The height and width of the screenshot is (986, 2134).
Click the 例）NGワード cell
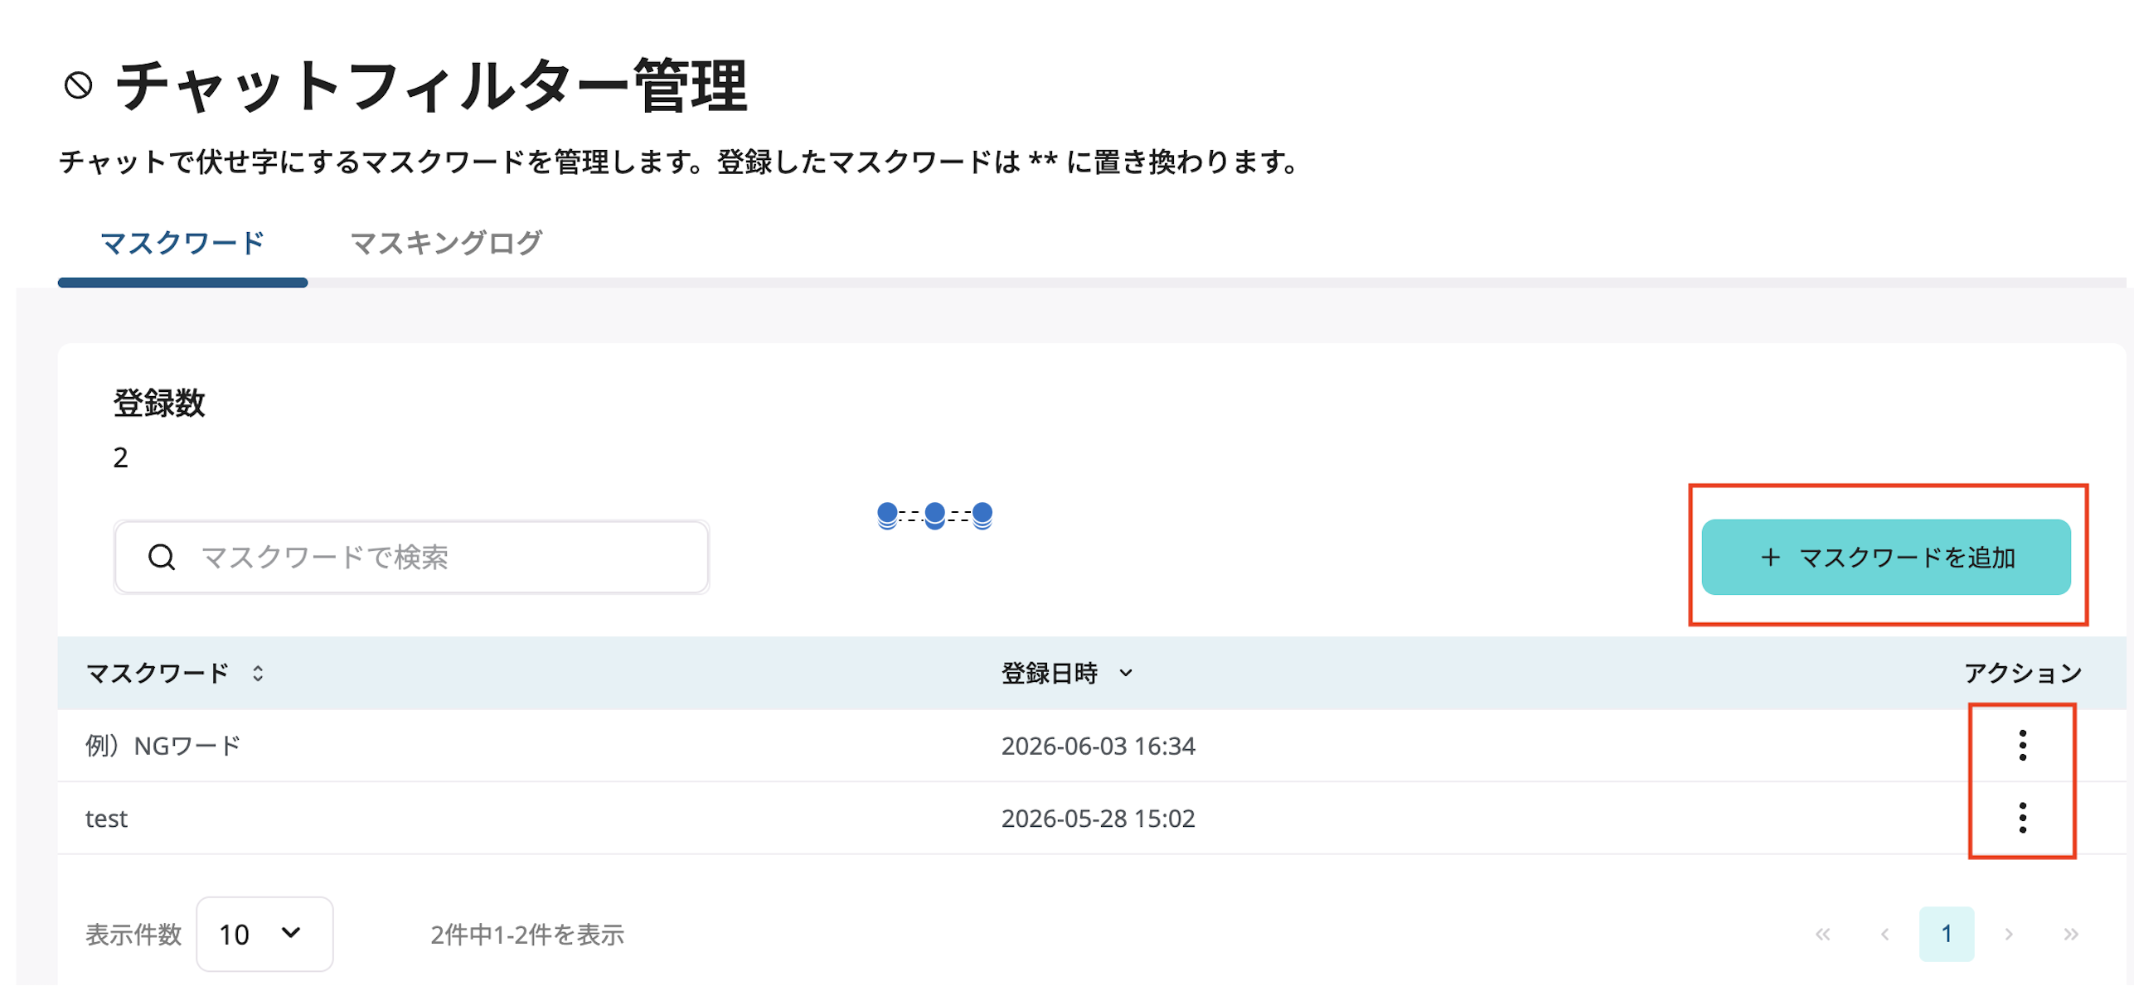tap(163, 746)
